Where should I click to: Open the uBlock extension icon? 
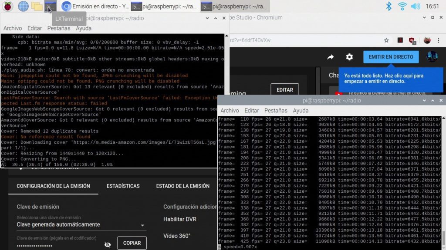pos(412,40)
